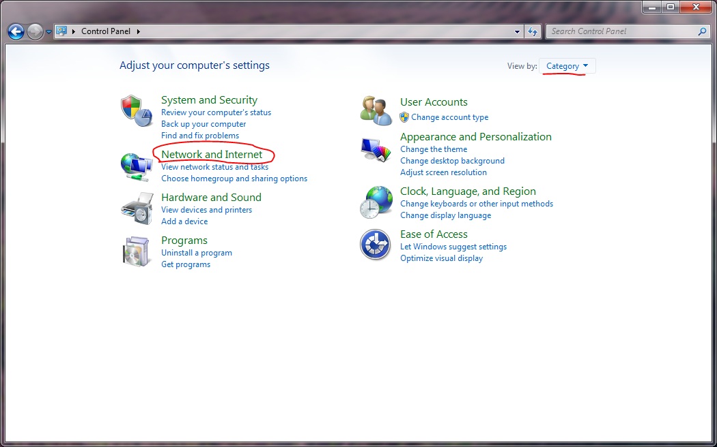Click Uninstall a program

click(x=196, y=253)
